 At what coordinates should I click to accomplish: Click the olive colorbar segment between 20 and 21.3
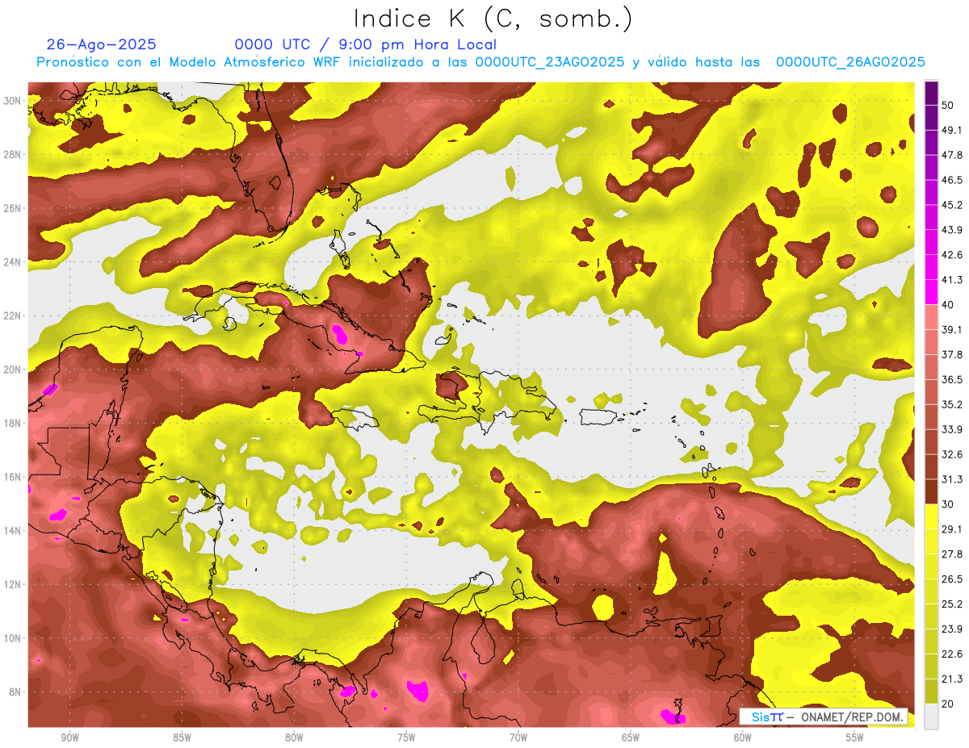point(931,692)
